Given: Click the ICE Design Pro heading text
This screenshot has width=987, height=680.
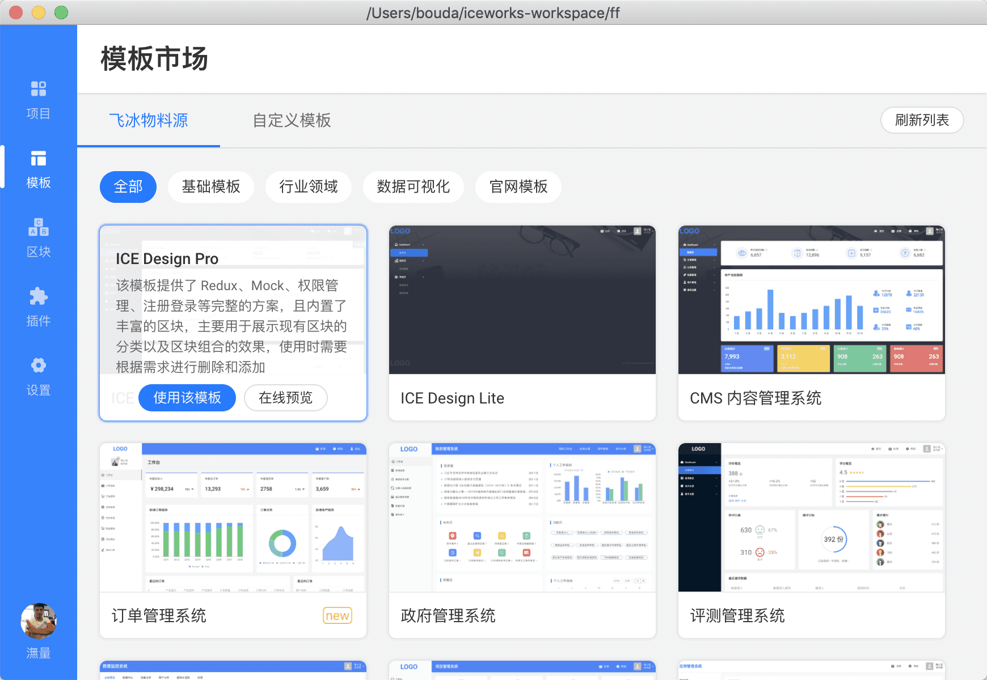Looking at the screenshot, I should [x=167, y=259].
